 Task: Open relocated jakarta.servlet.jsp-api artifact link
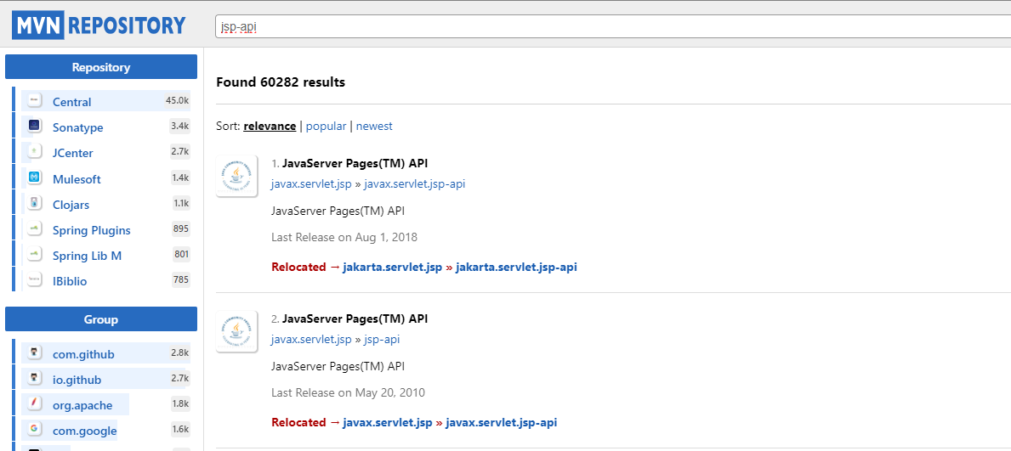click(516, 267)
